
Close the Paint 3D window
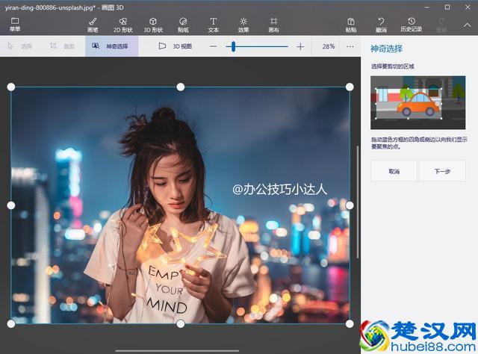click(x=468, y=7)
